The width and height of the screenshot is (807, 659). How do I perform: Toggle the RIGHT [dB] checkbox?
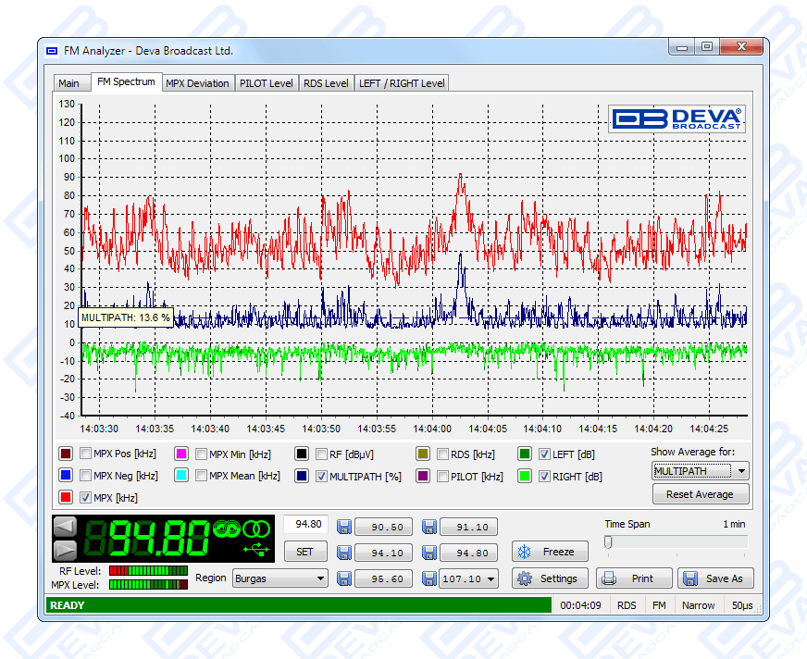[x=545, y=476]
